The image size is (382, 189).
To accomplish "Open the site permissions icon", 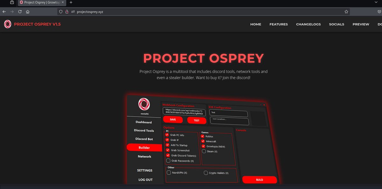I will click(x=73, y=11).
